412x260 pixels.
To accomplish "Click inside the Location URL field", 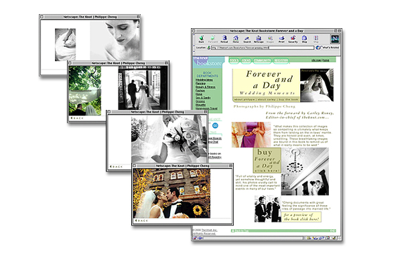I will pos(262,48).
